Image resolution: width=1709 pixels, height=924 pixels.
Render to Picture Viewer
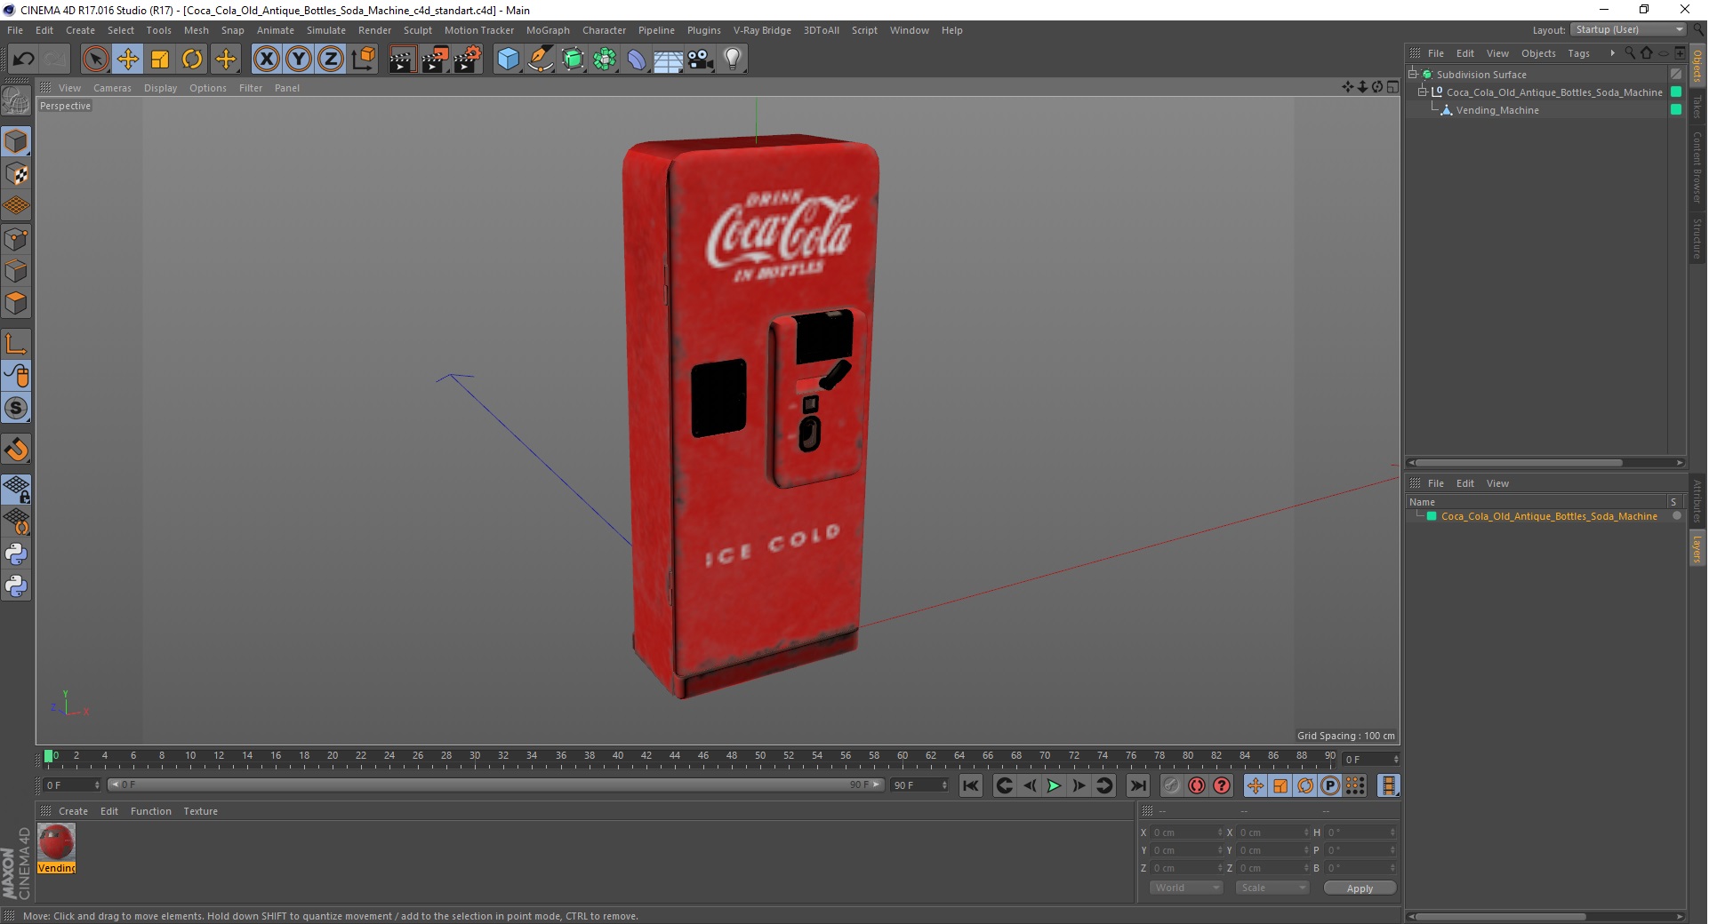point(435,60)
